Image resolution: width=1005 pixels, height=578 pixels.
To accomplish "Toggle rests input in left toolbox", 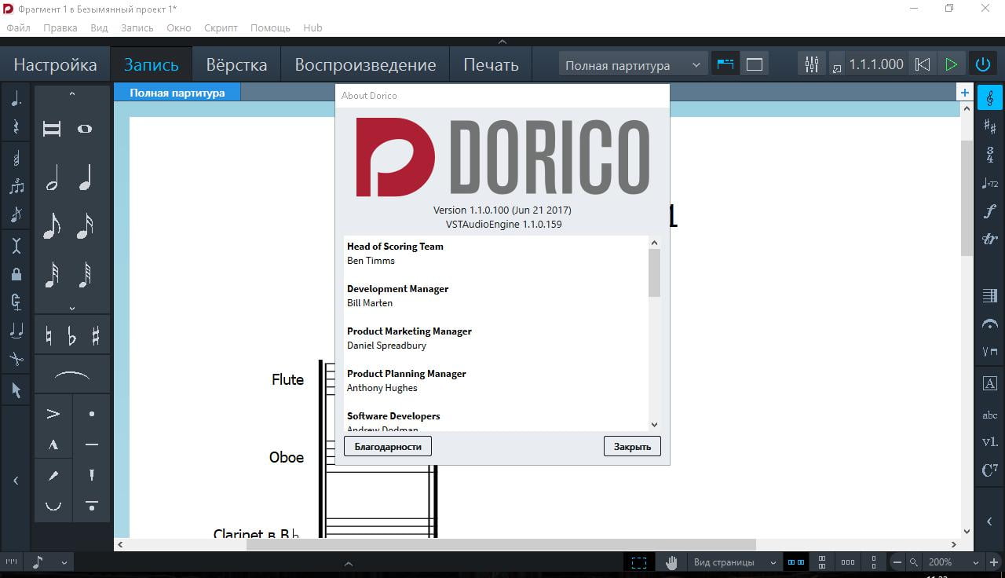I will tap(16, 126).
